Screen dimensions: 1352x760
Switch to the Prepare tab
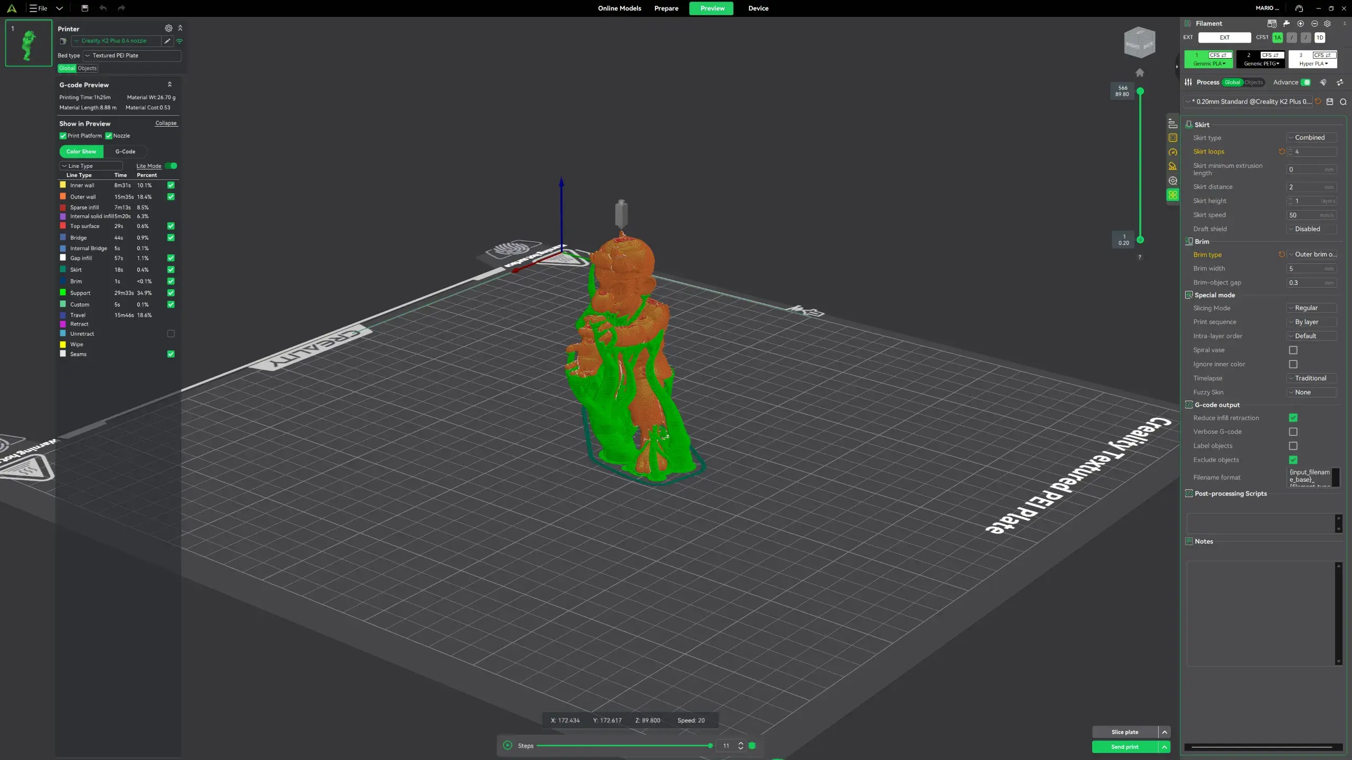tap(666, 8)
